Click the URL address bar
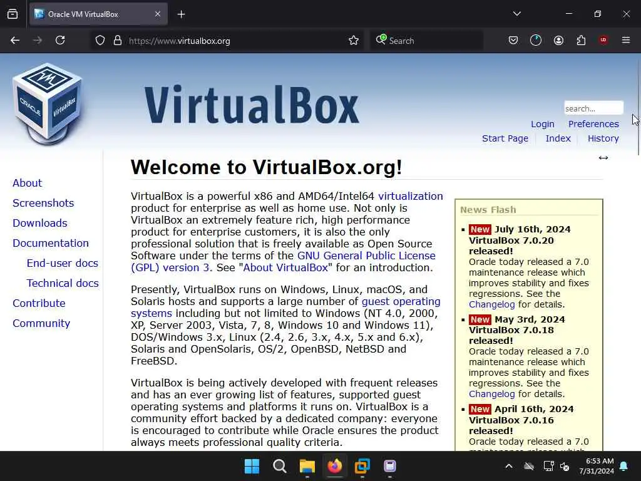 tap(227, 41)
